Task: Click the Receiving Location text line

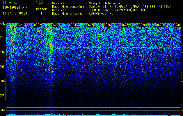Action: click(x=111, y=7)
